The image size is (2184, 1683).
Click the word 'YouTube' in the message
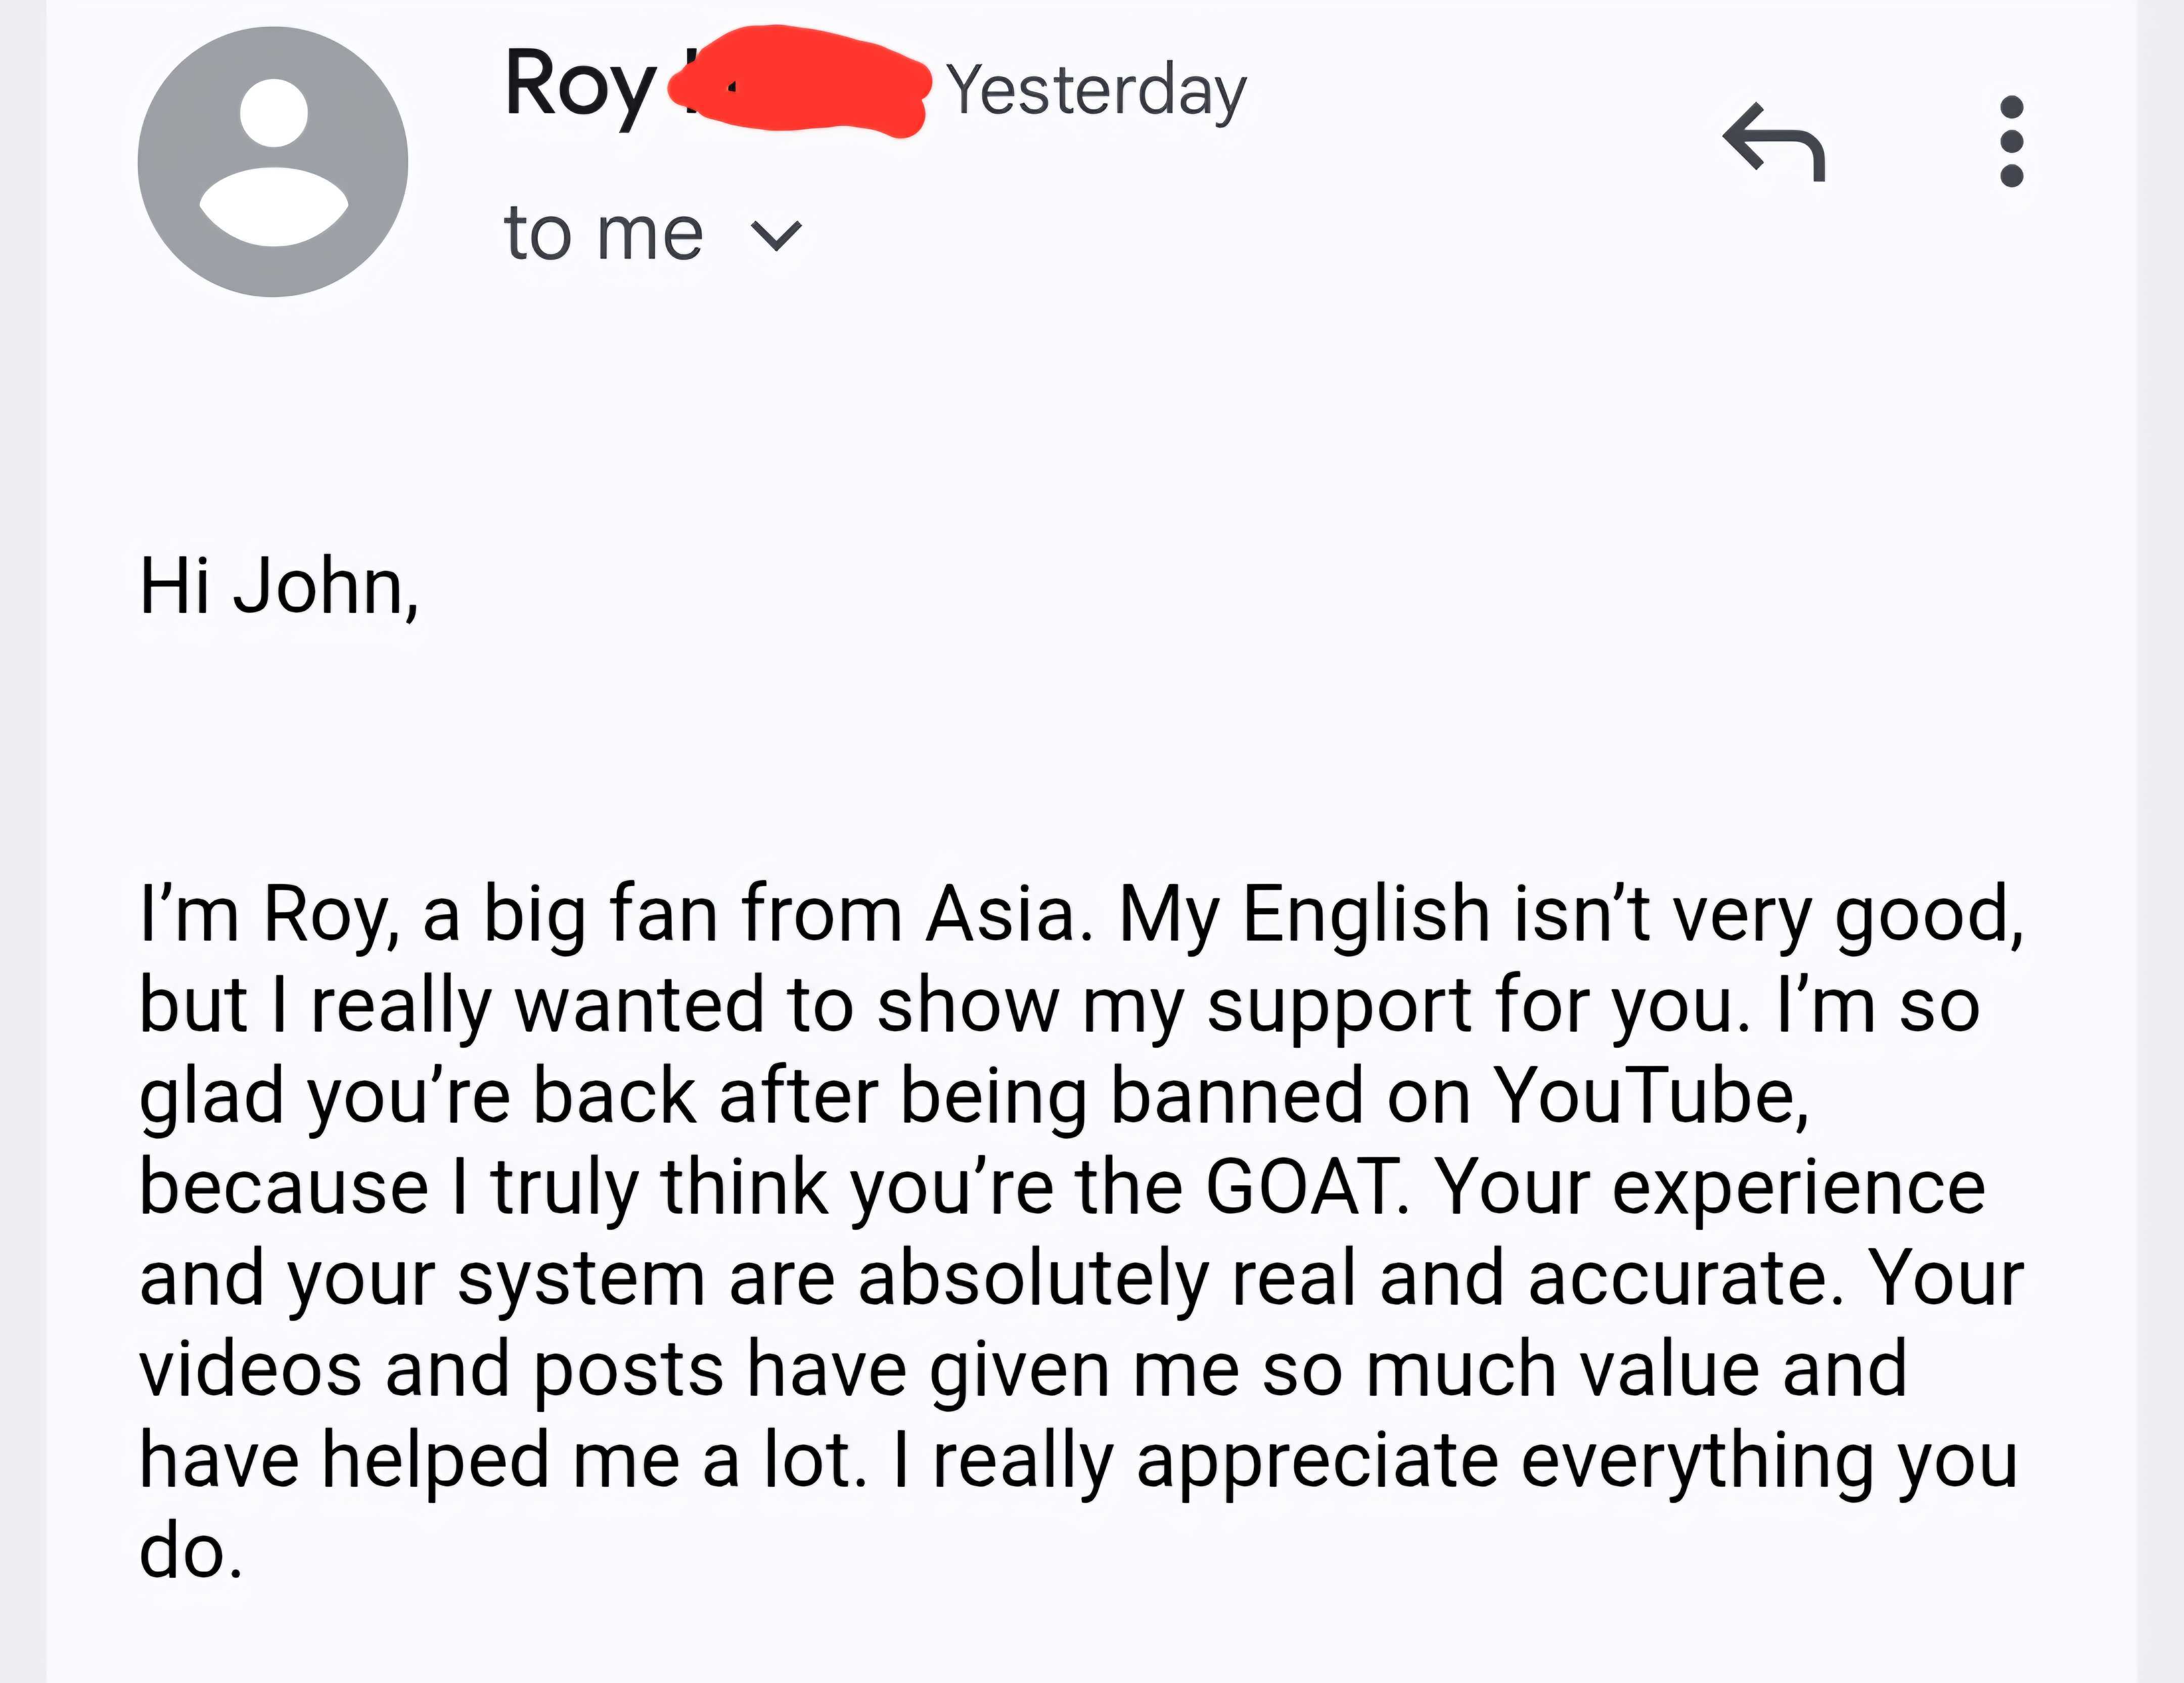point(1651,1097)
